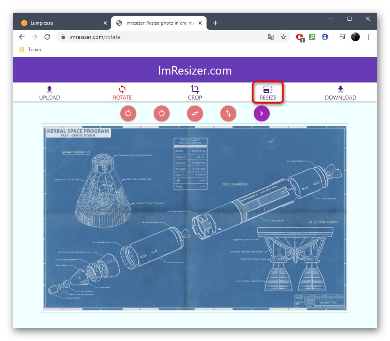
Task: Go forward in browser history
Action: tap(35, 37)
